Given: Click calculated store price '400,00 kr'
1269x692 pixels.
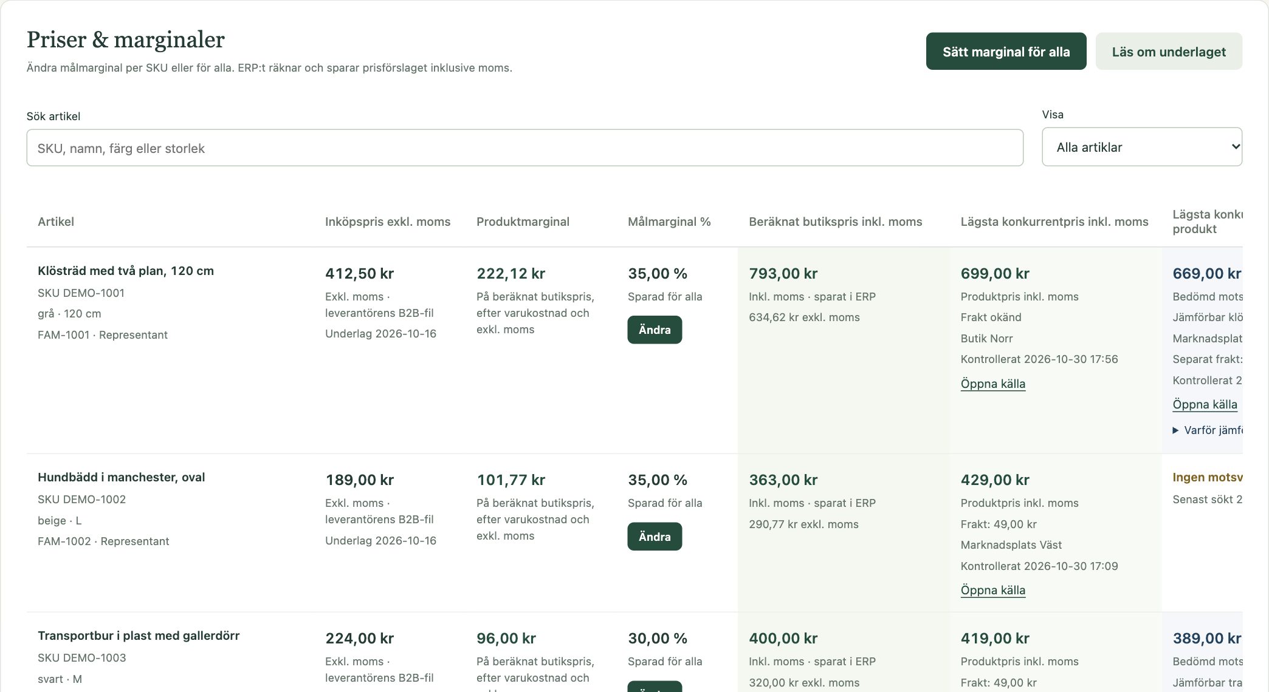Looking at the screenshot, I should click(x=783, y=638).
